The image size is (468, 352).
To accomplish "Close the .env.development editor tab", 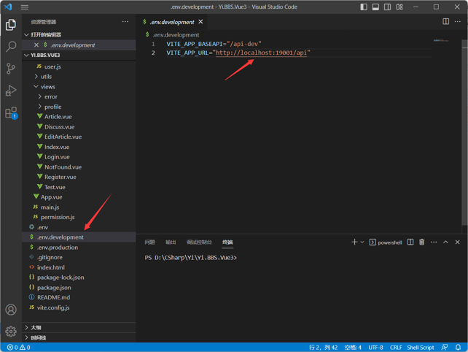I will click(201, 22).
